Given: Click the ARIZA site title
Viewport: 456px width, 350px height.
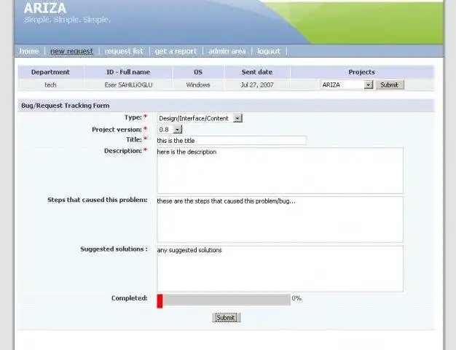Looking at the screenshot, I should (x=45, y=8).
